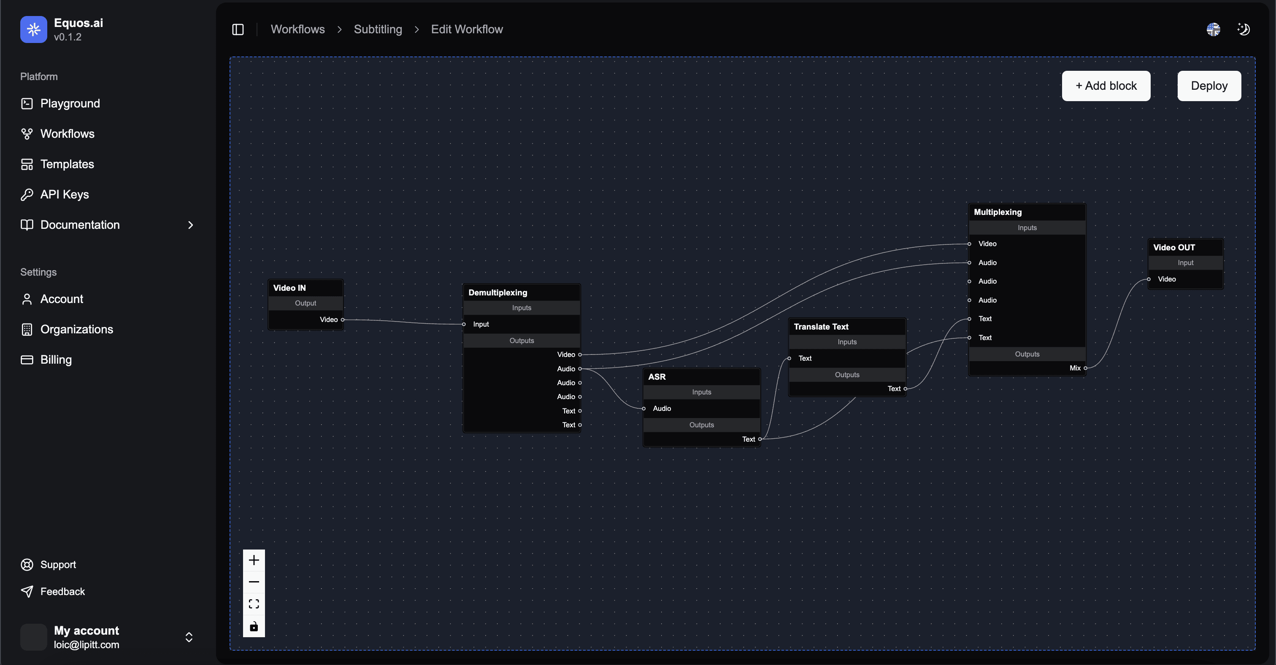Click ASR's Audio input port
The width and height of the screenshot is (1276, 665).
point(643,408)
